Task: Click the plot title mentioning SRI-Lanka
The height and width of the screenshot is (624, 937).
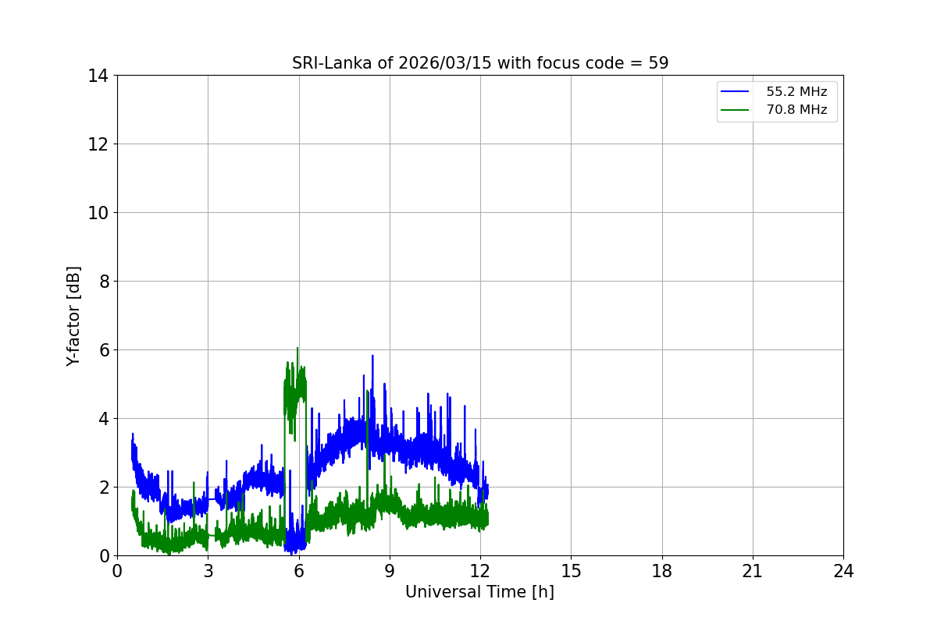Action: click(480, 63)
